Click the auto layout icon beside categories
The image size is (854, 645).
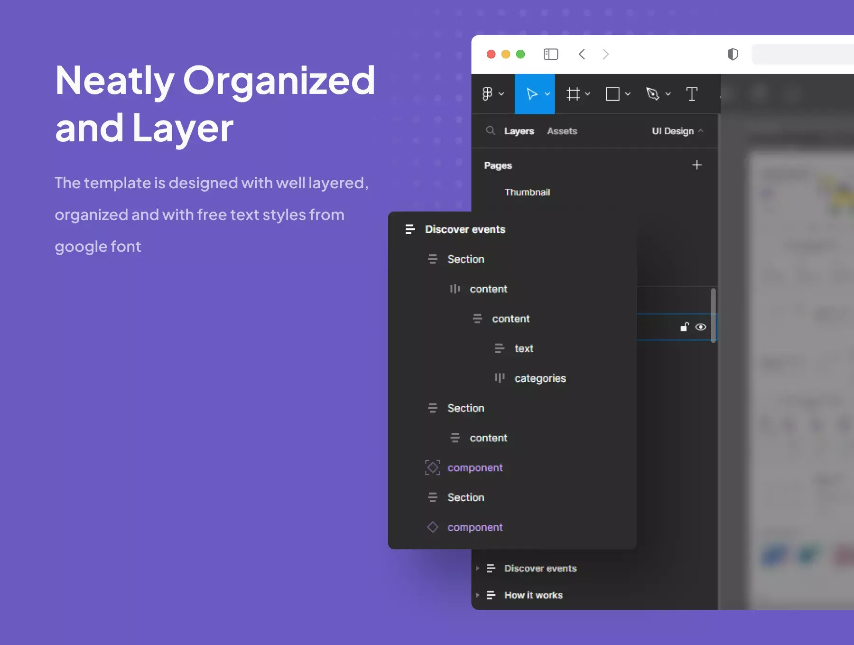pyautogui.click(x=499, y=378)
